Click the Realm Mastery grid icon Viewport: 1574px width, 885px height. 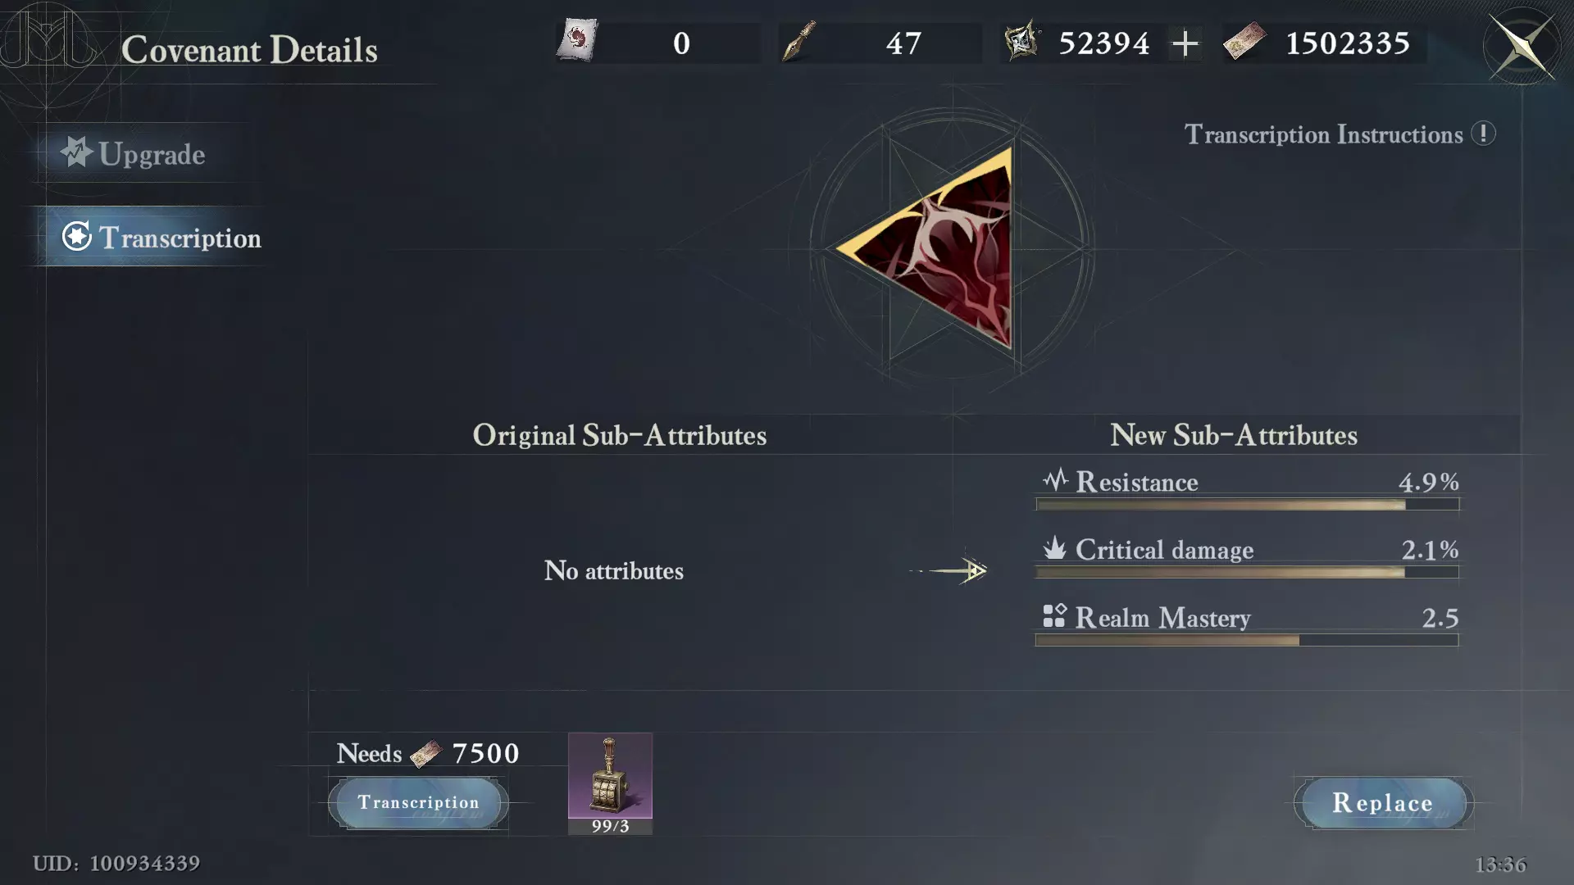pos(1054,615)
